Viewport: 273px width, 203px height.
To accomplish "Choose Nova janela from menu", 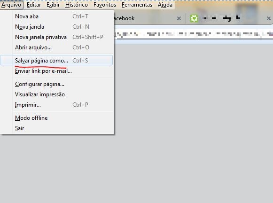I will [56, 27].
